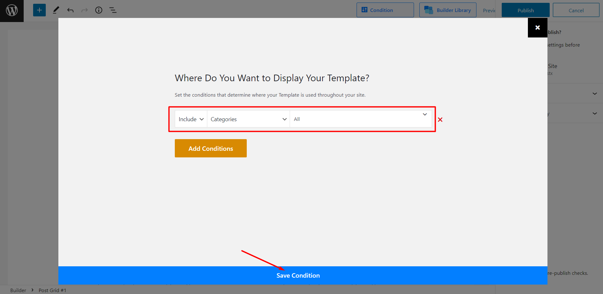Open the All categories dropdown
The width and height of the screenshot is (603, 294).
tap(360, 119)
